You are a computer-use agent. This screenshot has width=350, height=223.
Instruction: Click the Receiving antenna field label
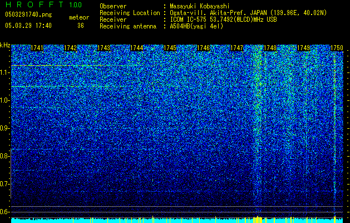pos(128,26)
